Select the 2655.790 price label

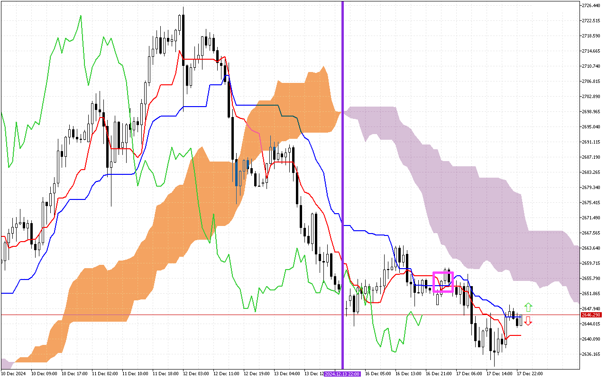click(x=591, y=279)
